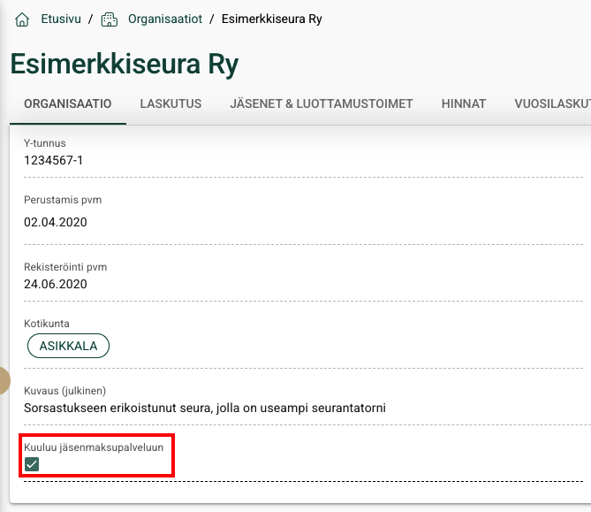Switch to the LASKUTUS tab
This screenshot has width=591, height=512.
(170, 103)
